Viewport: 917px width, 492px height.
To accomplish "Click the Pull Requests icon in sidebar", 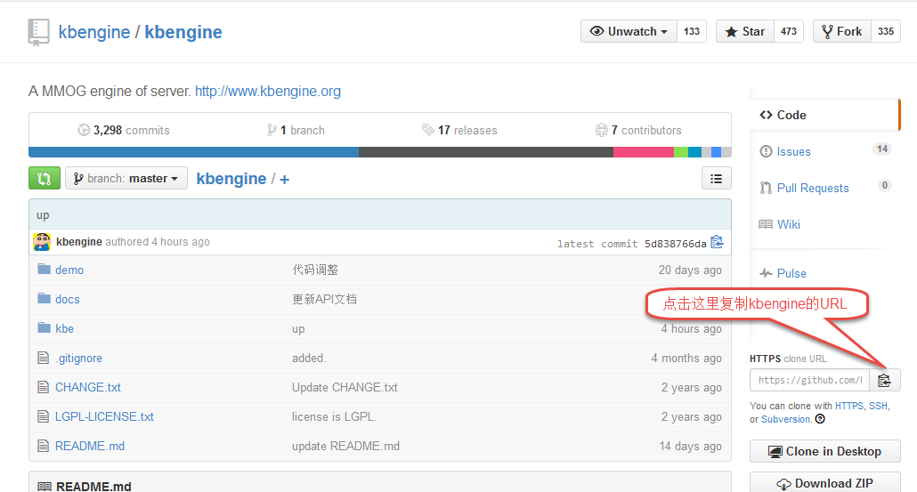I will point(766,188).
